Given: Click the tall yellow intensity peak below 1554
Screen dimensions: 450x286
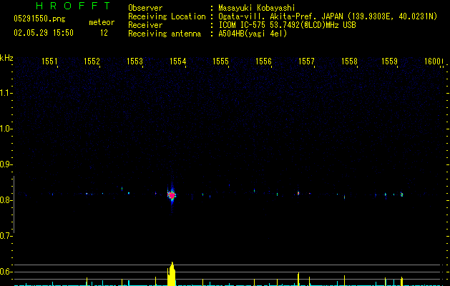Looking at the screenshot, I should 171,274.
